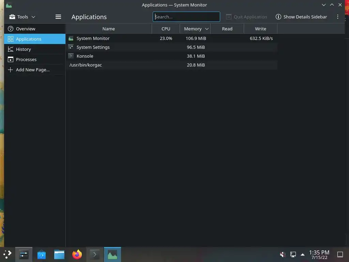The width and height of the screenshot is (349, 262).
Task: Click the hamburger menu icon
Action: [x=58, y=17]
